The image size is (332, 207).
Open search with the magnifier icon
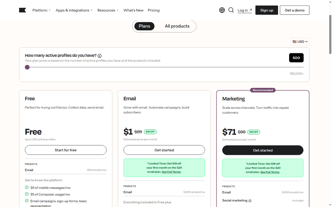pos(231,10)
